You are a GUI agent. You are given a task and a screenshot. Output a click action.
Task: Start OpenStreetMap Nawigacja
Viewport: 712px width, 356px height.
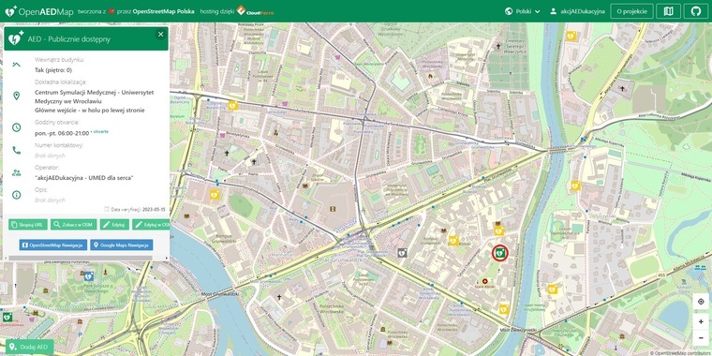tap(52, 245)
